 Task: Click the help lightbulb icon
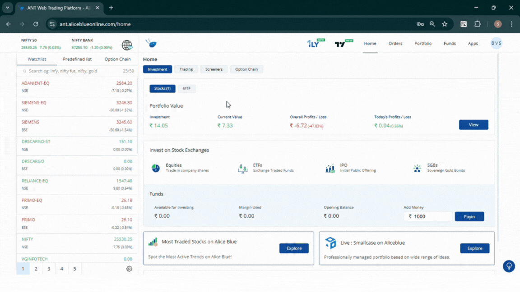pyautogui.click(x=509, y=266)
